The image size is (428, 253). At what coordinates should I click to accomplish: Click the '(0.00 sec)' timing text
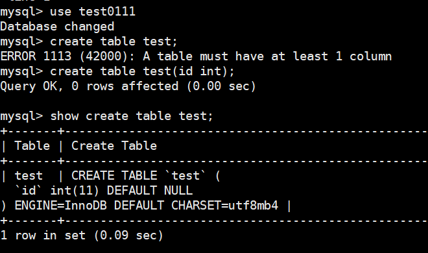click(221, 86)
